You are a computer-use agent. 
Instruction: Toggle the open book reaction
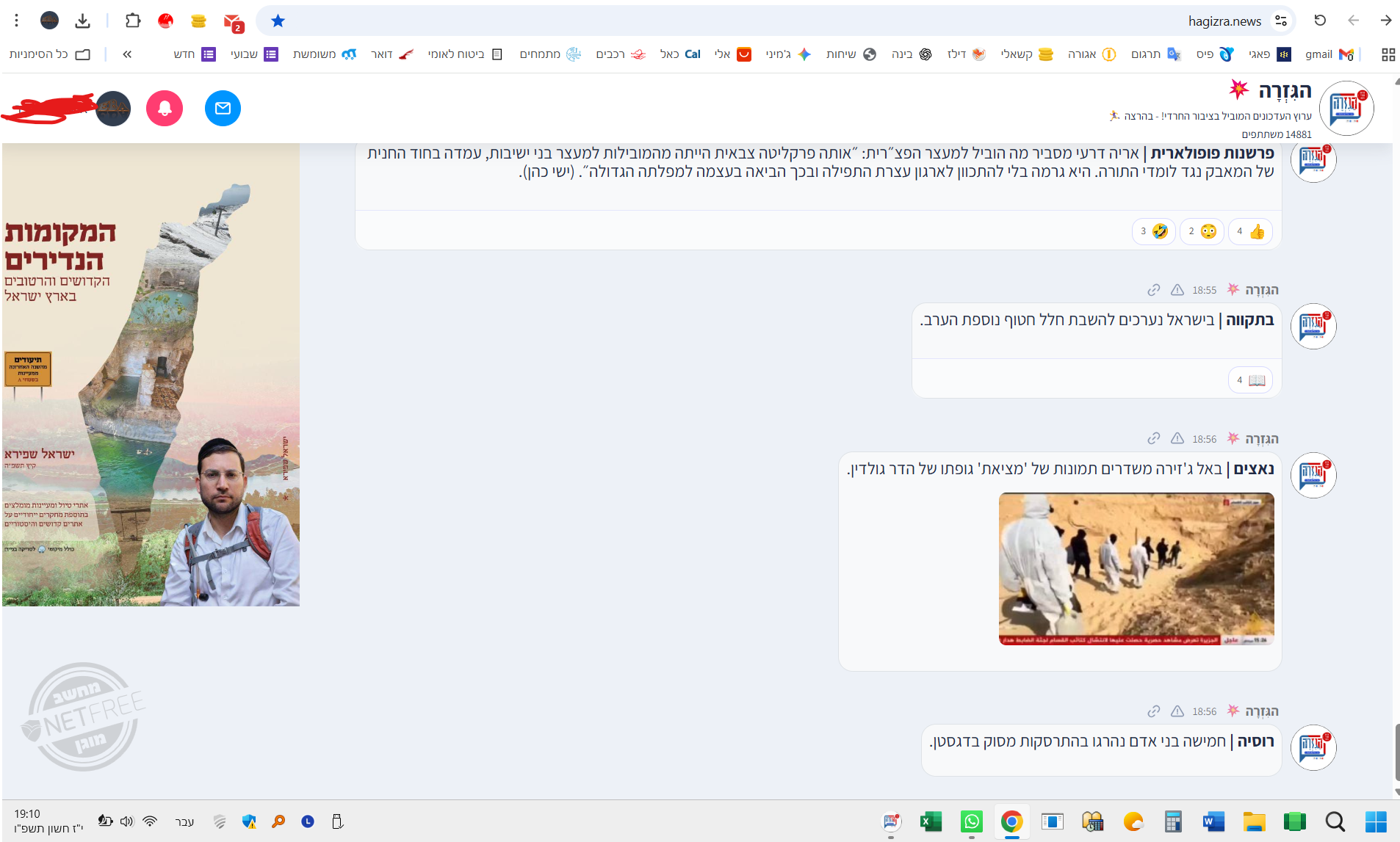1250,380
